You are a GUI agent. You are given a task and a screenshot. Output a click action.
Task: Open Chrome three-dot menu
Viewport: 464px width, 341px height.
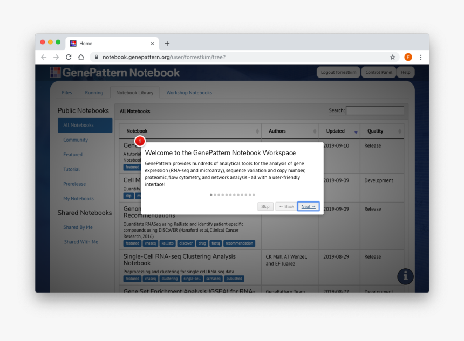point(420,57)
